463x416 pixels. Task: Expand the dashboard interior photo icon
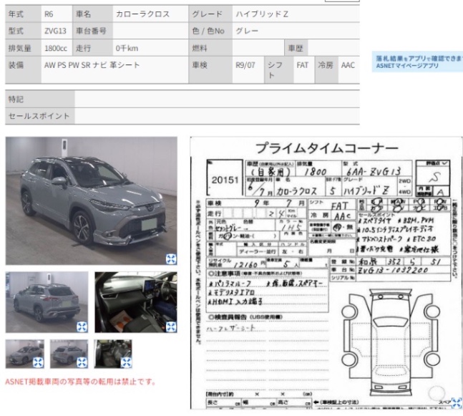(x=171, y=326)
